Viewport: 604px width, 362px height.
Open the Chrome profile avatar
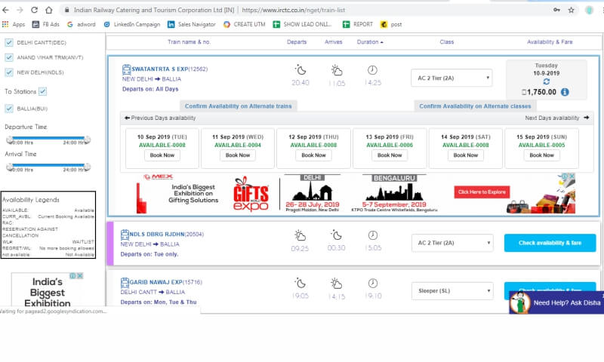[x=589, y=10]
